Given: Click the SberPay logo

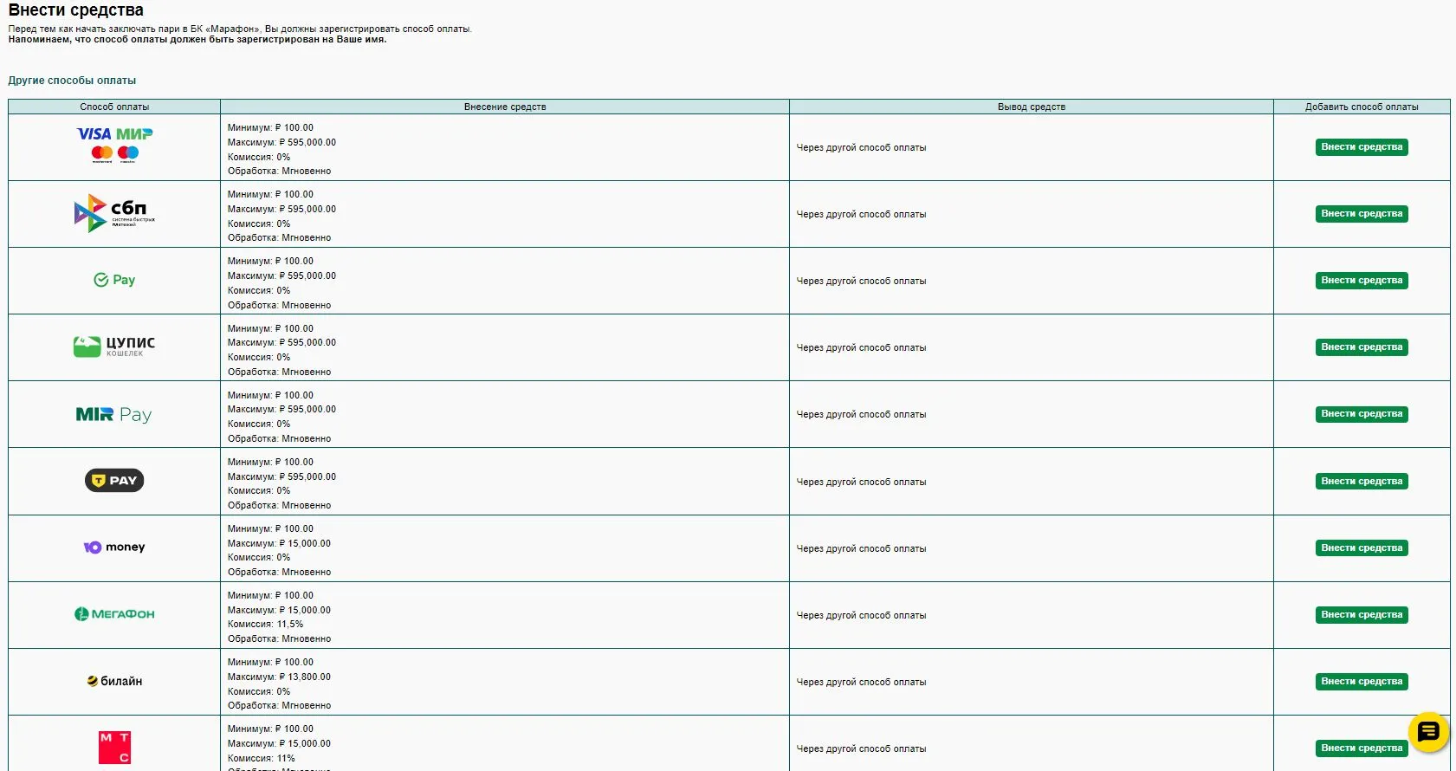Looking at the screenshot, I should (114, 280).
